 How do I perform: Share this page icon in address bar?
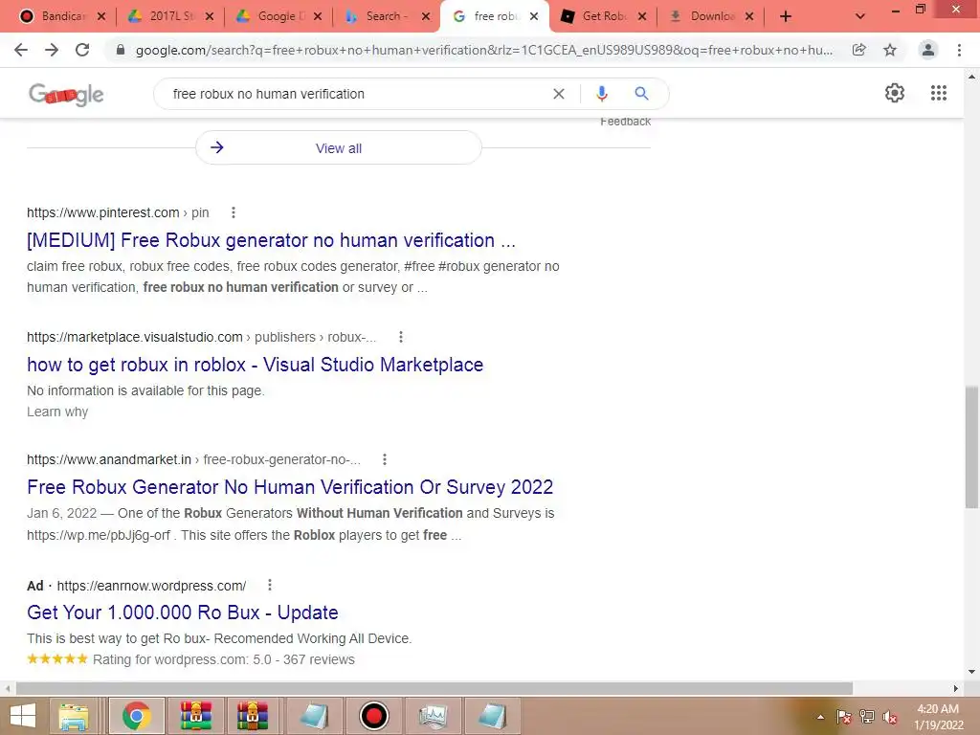(x=859, y=50)
